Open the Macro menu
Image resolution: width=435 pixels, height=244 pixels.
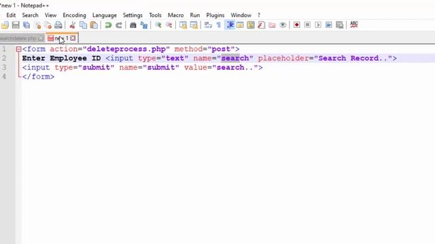click(x=175, y=15)
